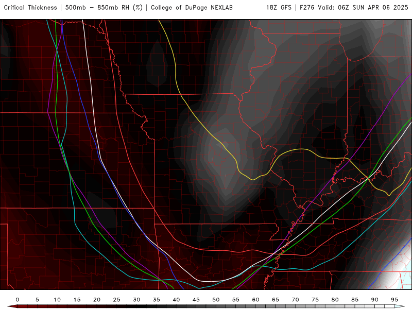Image resolution: width=412 pixels, height=309 pixels.
Task: Click the '80' label on the color scale
Action: [335, 300]
